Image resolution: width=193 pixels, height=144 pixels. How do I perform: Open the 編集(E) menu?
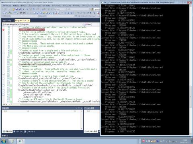pyautogui.click(x=16, y=6)
